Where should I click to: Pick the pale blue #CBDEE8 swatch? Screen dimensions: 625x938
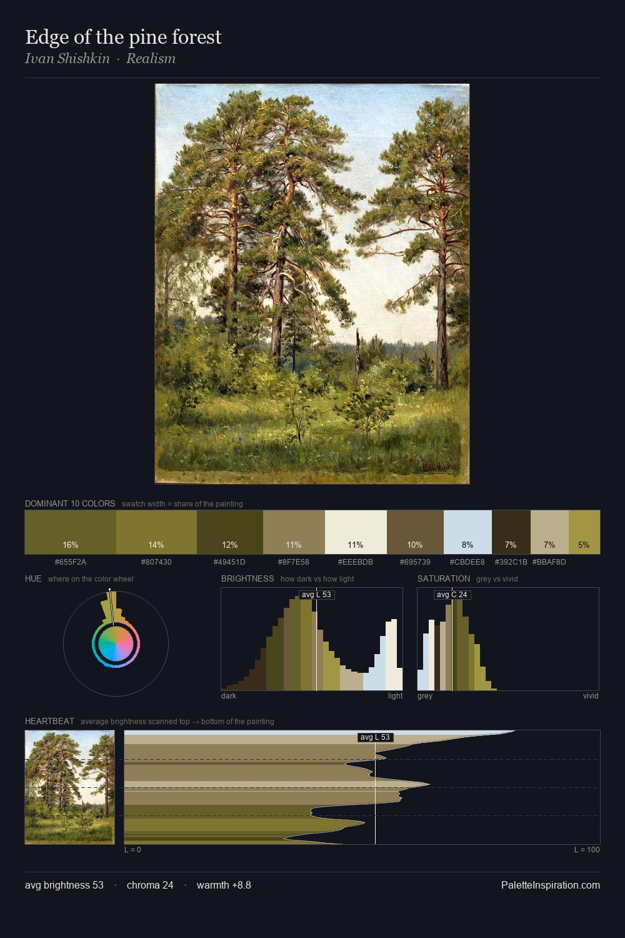[x=467, y=532]
